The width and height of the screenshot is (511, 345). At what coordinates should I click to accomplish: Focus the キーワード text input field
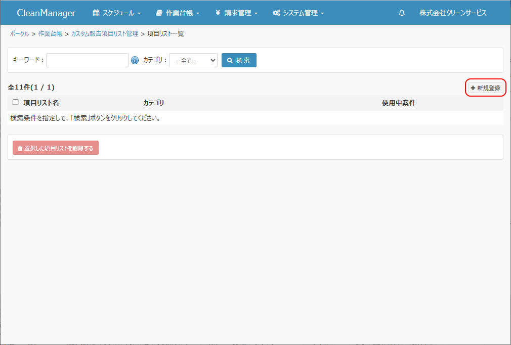[x=87, y=60]
